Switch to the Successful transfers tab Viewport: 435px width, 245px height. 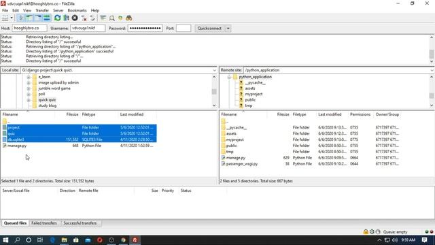pos(80,223)
